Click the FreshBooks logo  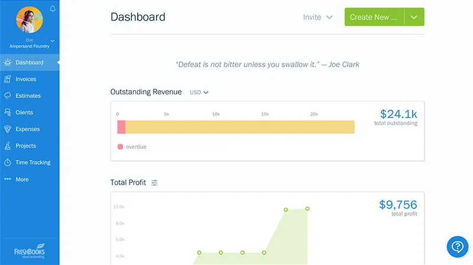(30, 250)
